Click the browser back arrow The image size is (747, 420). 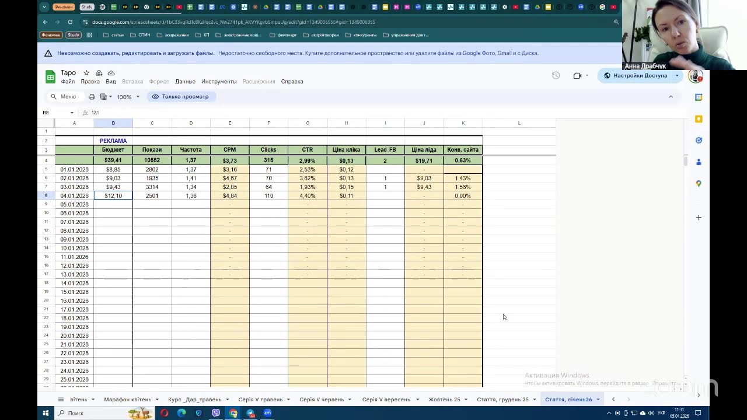coord(45,22)
